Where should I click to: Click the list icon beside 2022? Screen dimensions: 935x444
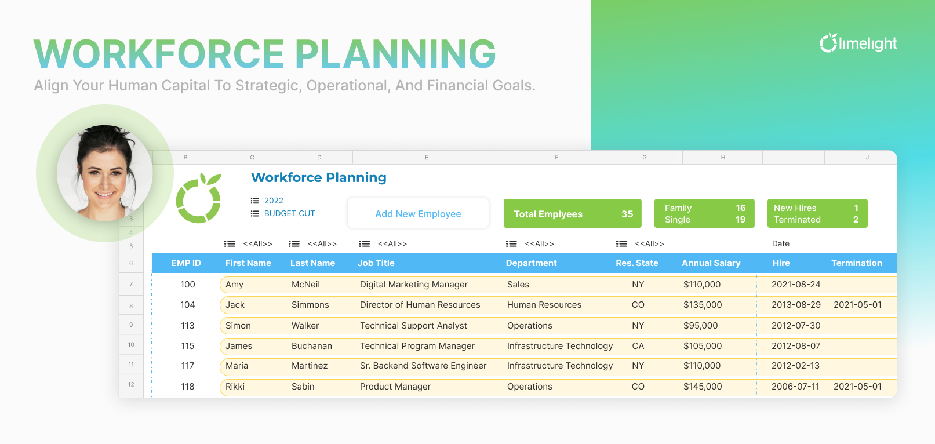click(254, 201)
